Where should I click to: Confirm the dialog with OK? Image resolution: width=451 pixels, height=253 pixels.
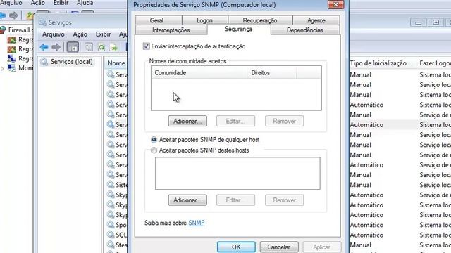coord(236,247)
